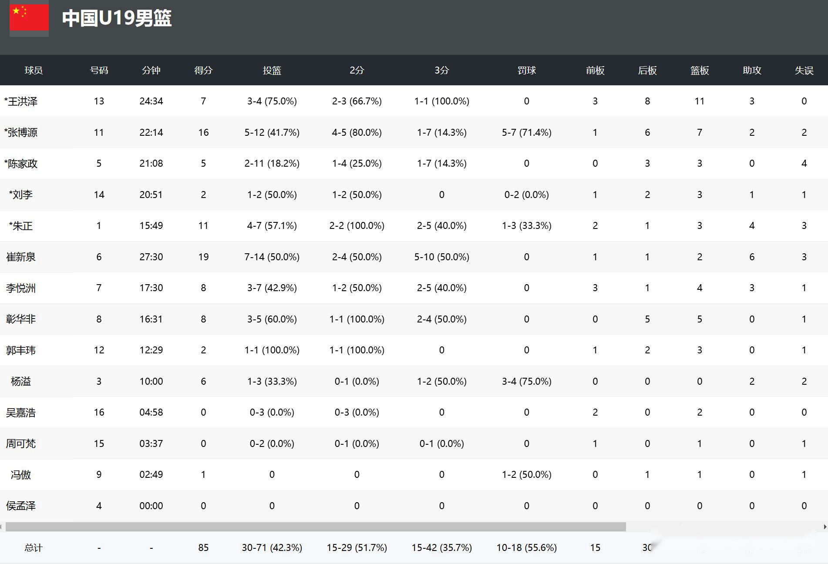This screenshot has width=828, height=564.
Task: Click 朱正's free throws 1-3 (33.3%)
Action: 527,225
